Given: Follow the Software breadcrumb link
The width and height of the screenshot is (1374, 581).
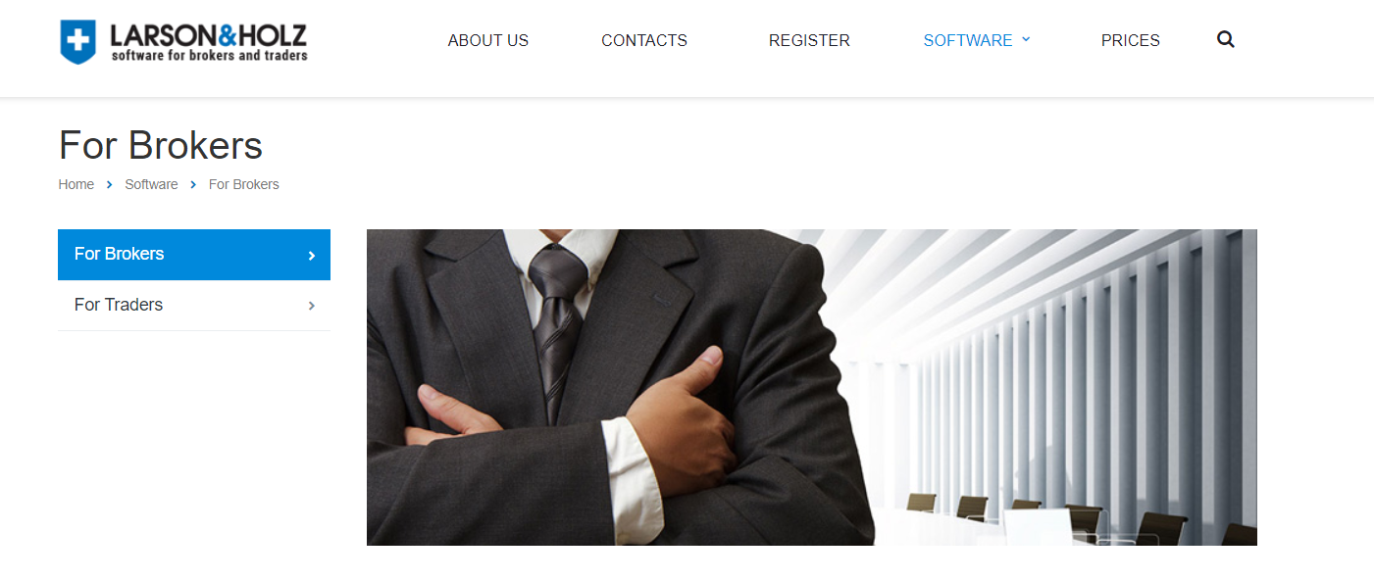Looking at the screenshot, I should point(151,184).
